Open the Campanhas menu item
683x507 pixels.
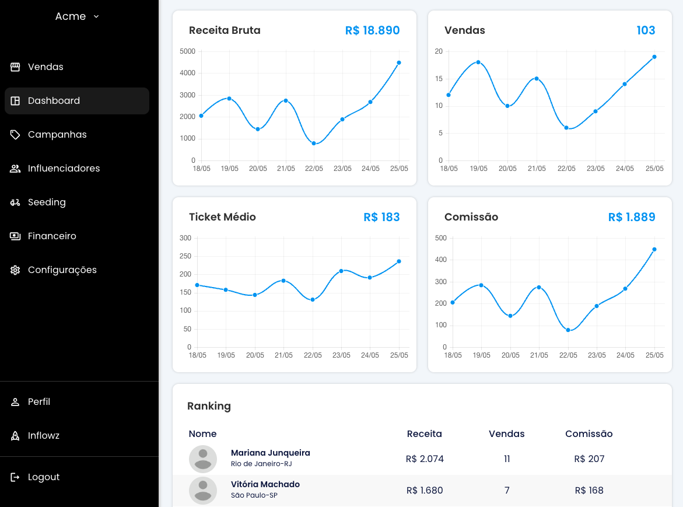point(57,135)
